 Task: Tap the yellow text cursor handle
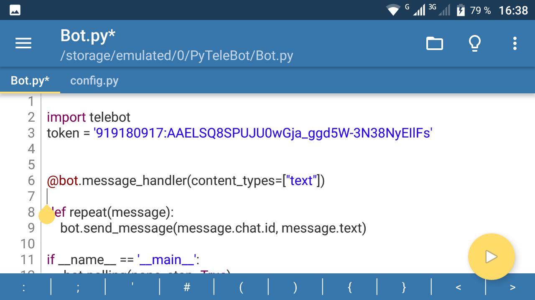click(47, 215)
